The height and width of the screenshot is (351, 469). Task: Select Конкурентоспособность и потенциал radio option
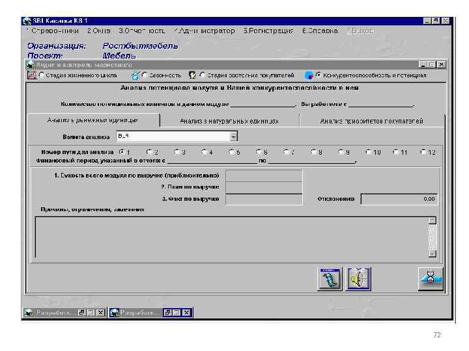point(319,75)
